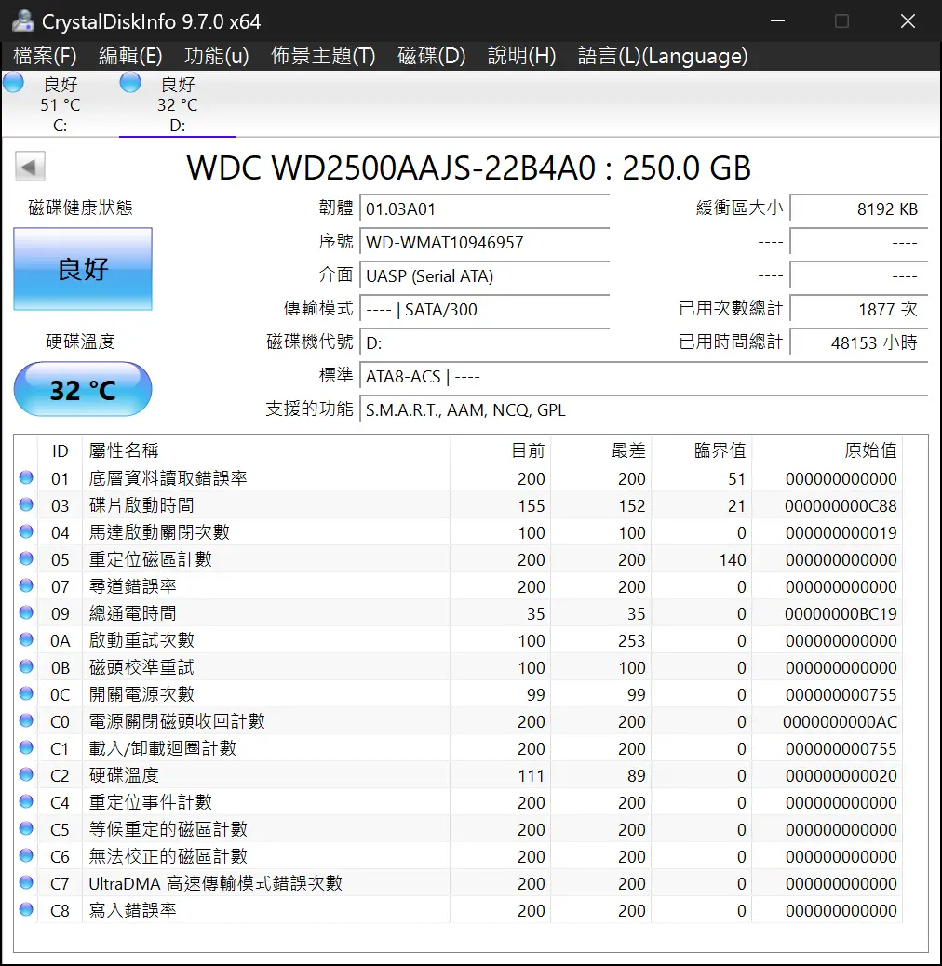This screenshot has height=966, width=942.
Task: Click the 臨界值 column header
Action: pos(701,450)
